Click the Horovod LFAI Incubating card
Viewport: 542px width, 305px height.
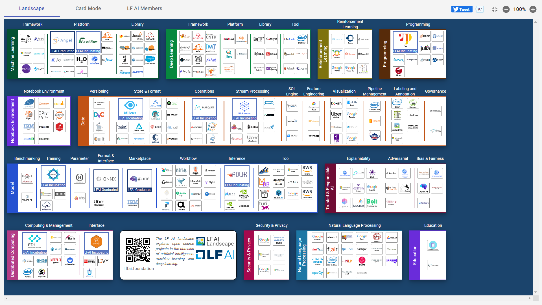pos(53,177)
